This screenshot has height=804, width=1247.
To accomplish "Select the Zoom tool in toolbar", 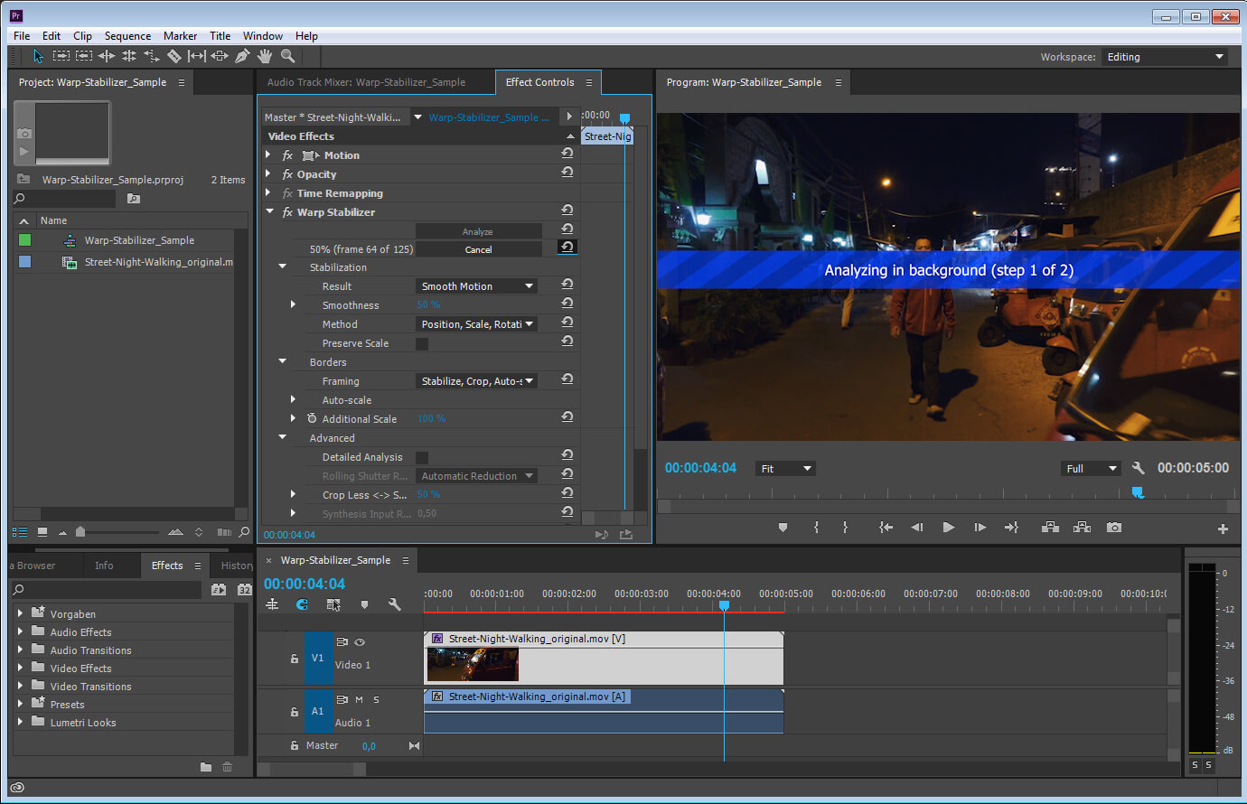I will click(287, 56).
